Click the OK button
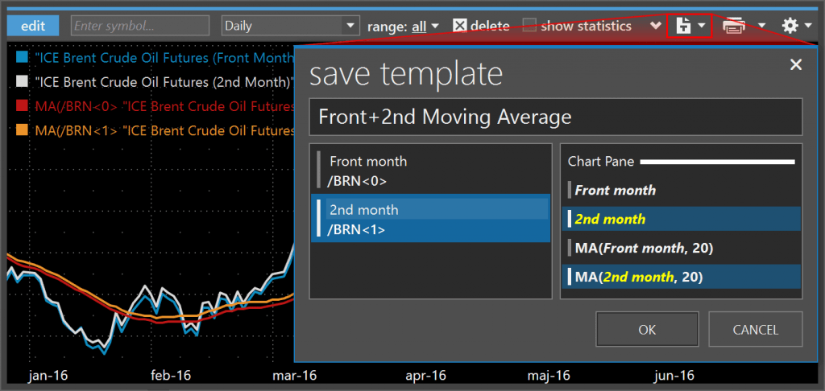 click(x=647, y=330)
